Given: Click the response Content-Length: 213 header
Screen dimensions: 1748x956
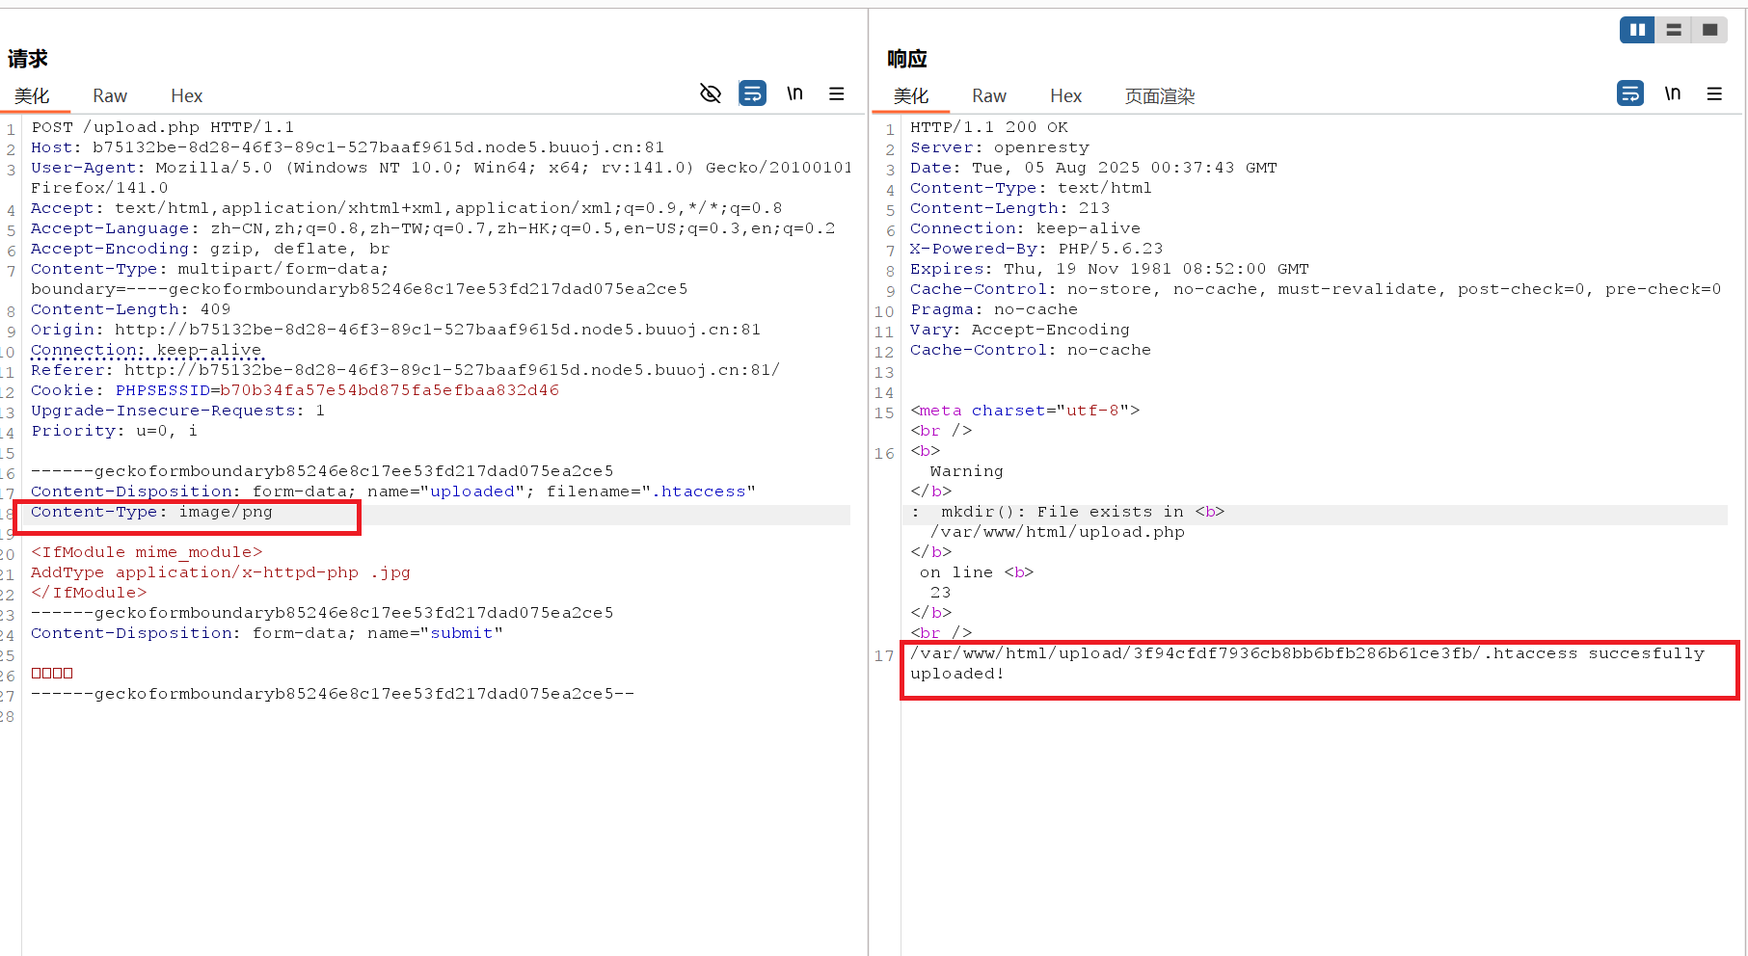Looking at the screenshot, I should [x=1010, y=208].
